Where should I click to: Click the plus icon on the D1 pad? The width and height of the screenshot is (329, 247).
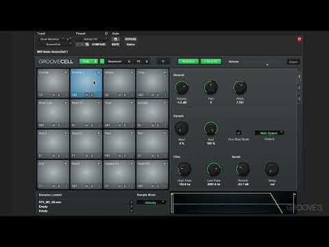(x=132, y=163)
